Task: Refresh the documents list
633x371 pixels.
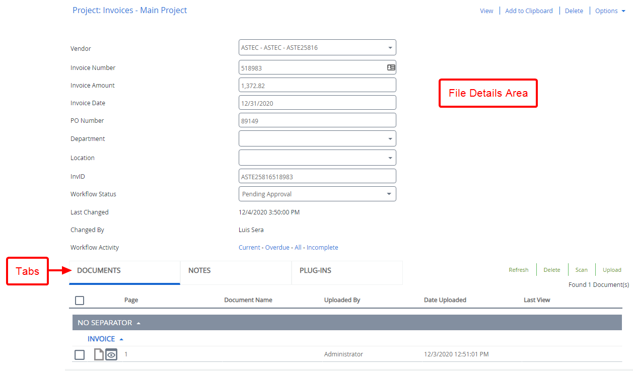Action: click(x=518, y=270)
